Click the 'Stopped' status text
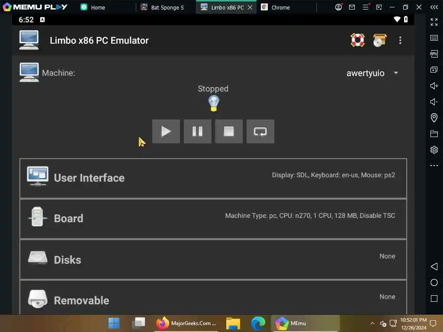This screenshot has width=443, height=332. click(213, 89)
